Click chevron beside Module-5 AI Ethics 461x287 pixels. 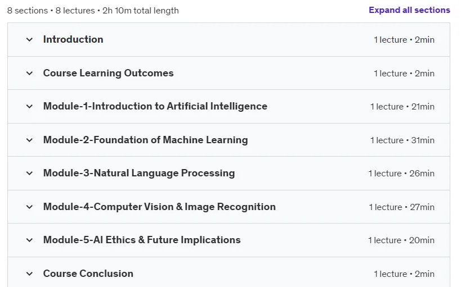point(29,240)
